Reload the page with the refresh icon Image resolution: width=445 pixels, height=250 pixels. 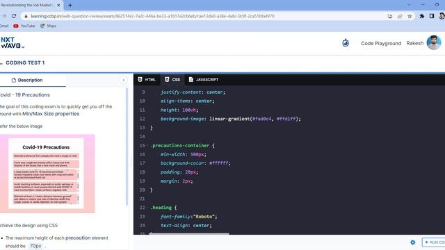pyautogui.click(x=14, y=16)
